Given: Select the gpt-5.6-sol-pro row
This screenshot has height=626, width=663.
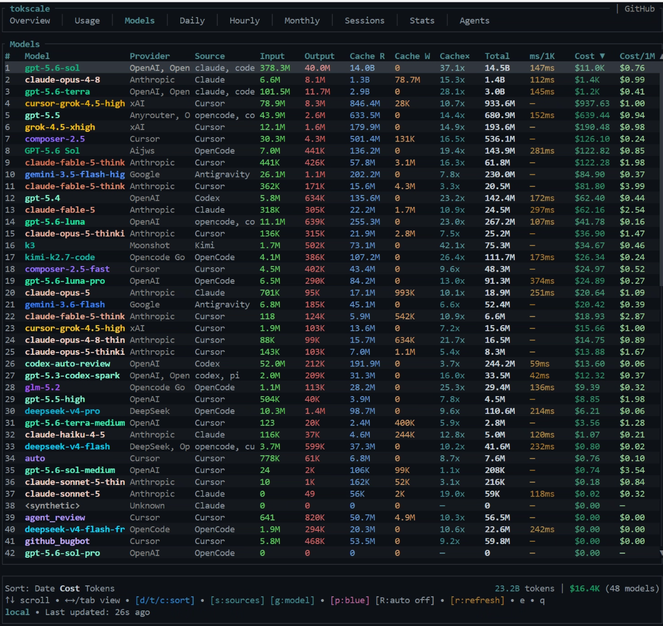Looking at the screenshot, I should click(331, 553).
